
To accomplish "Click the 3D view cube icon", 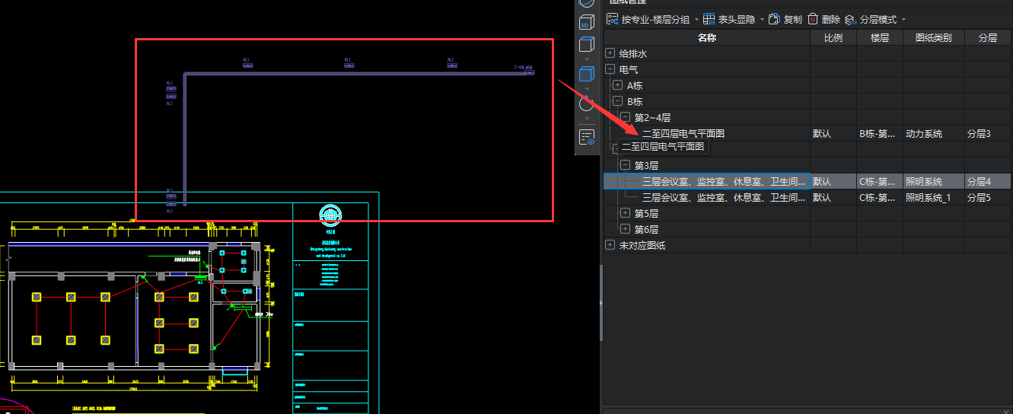I will (586, 22).
